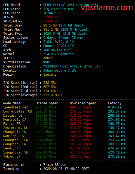Select the 2nd run I/O speed 587 MB/s

coord(51,87)
